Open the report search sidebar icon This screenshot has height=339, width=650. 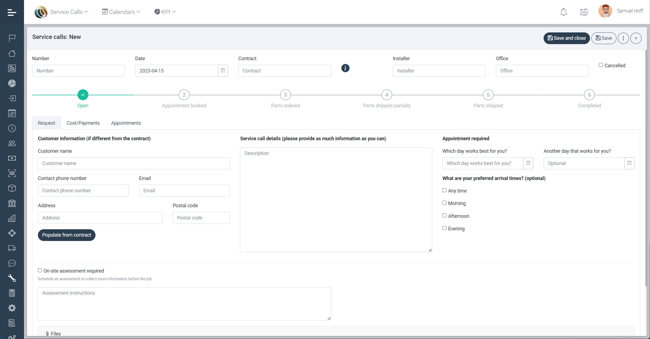(12, 323)
